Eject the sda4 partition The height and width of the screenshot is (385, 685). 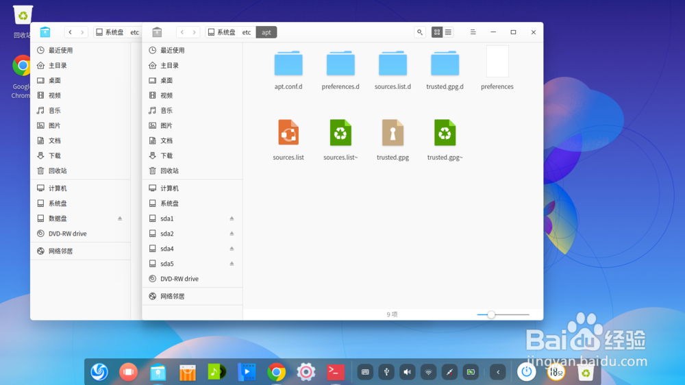[232, 249]
